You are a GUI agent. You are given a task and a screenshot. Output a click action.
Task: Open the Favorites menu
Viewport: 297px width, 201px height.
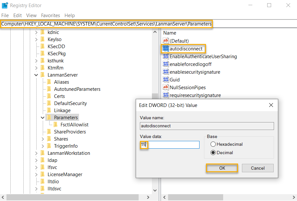[50, 16]
